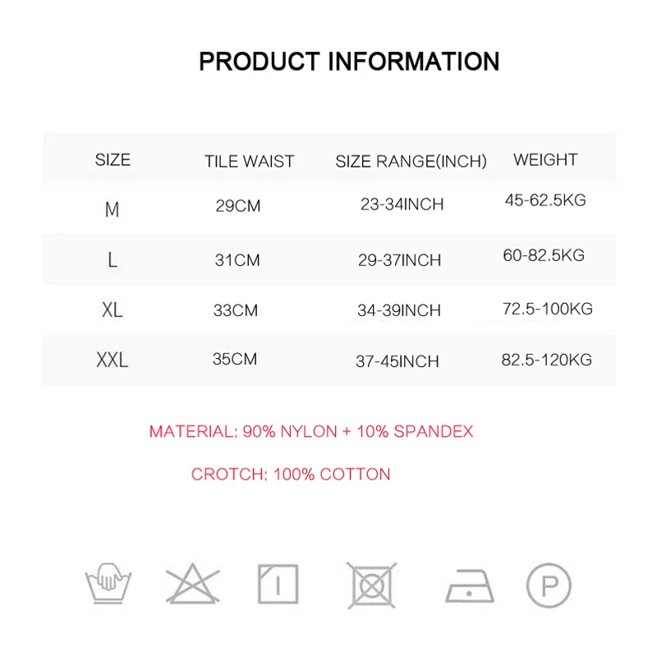Click the do not bleach triangle icon

pos(193,584)
